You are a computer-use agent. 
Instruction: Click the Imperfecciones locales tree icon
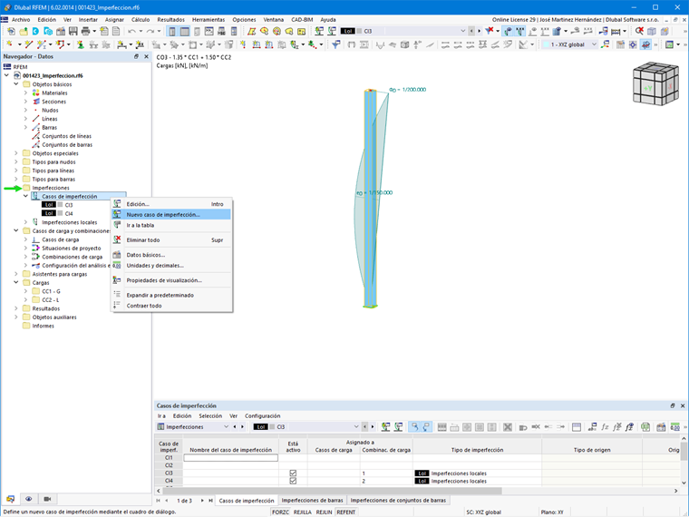click(x=36, y=222)
